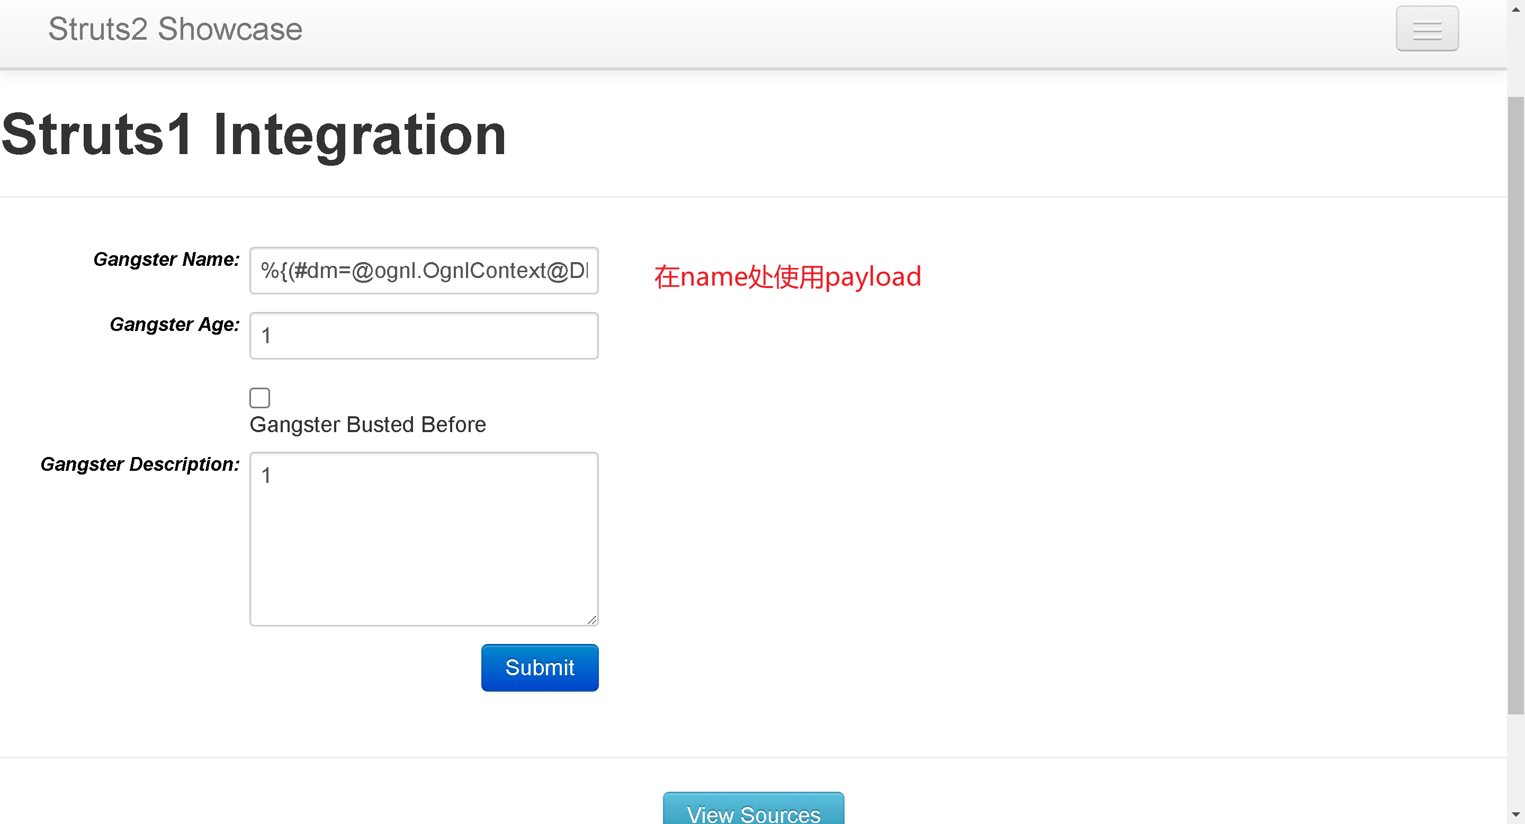Check the Gangster Busted Before checkbox
This screenshot has width=1525, height=824.
click(259, 398)
